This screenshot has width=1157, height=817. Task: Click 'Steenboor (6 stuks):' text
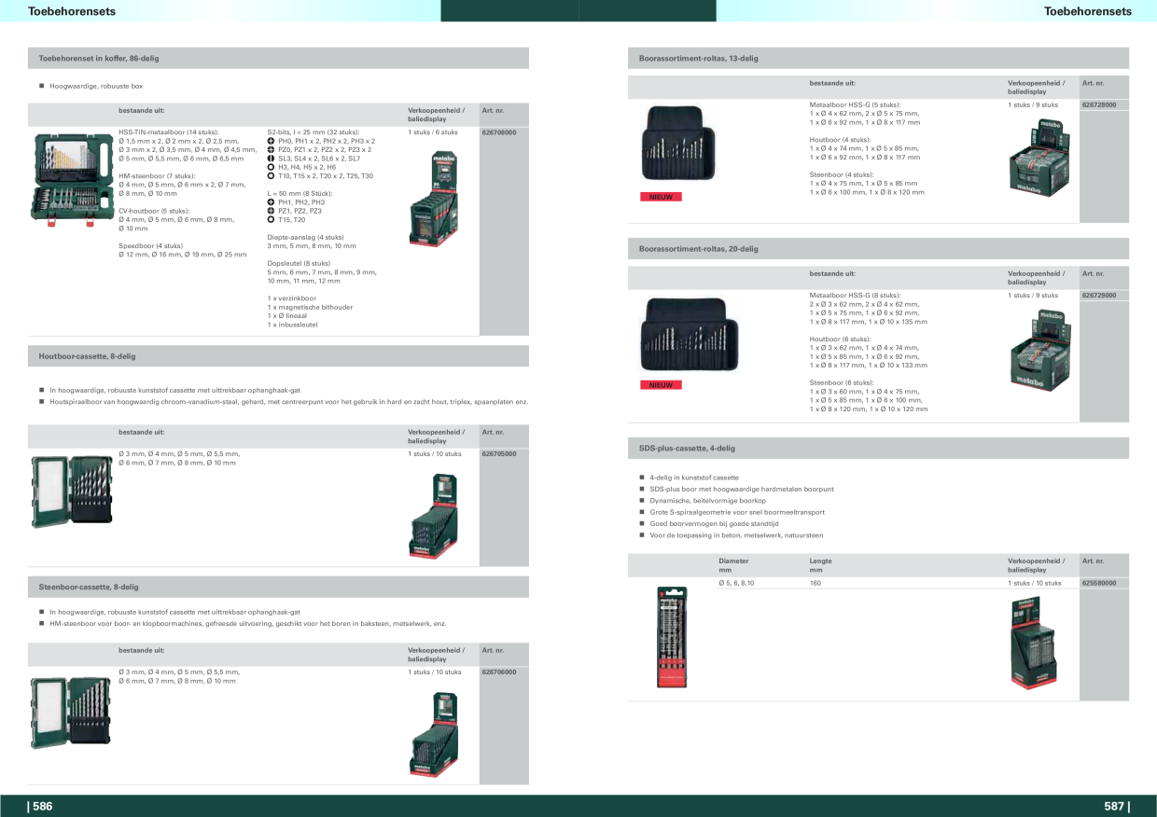pyautogui.click(x=841, y=382)
